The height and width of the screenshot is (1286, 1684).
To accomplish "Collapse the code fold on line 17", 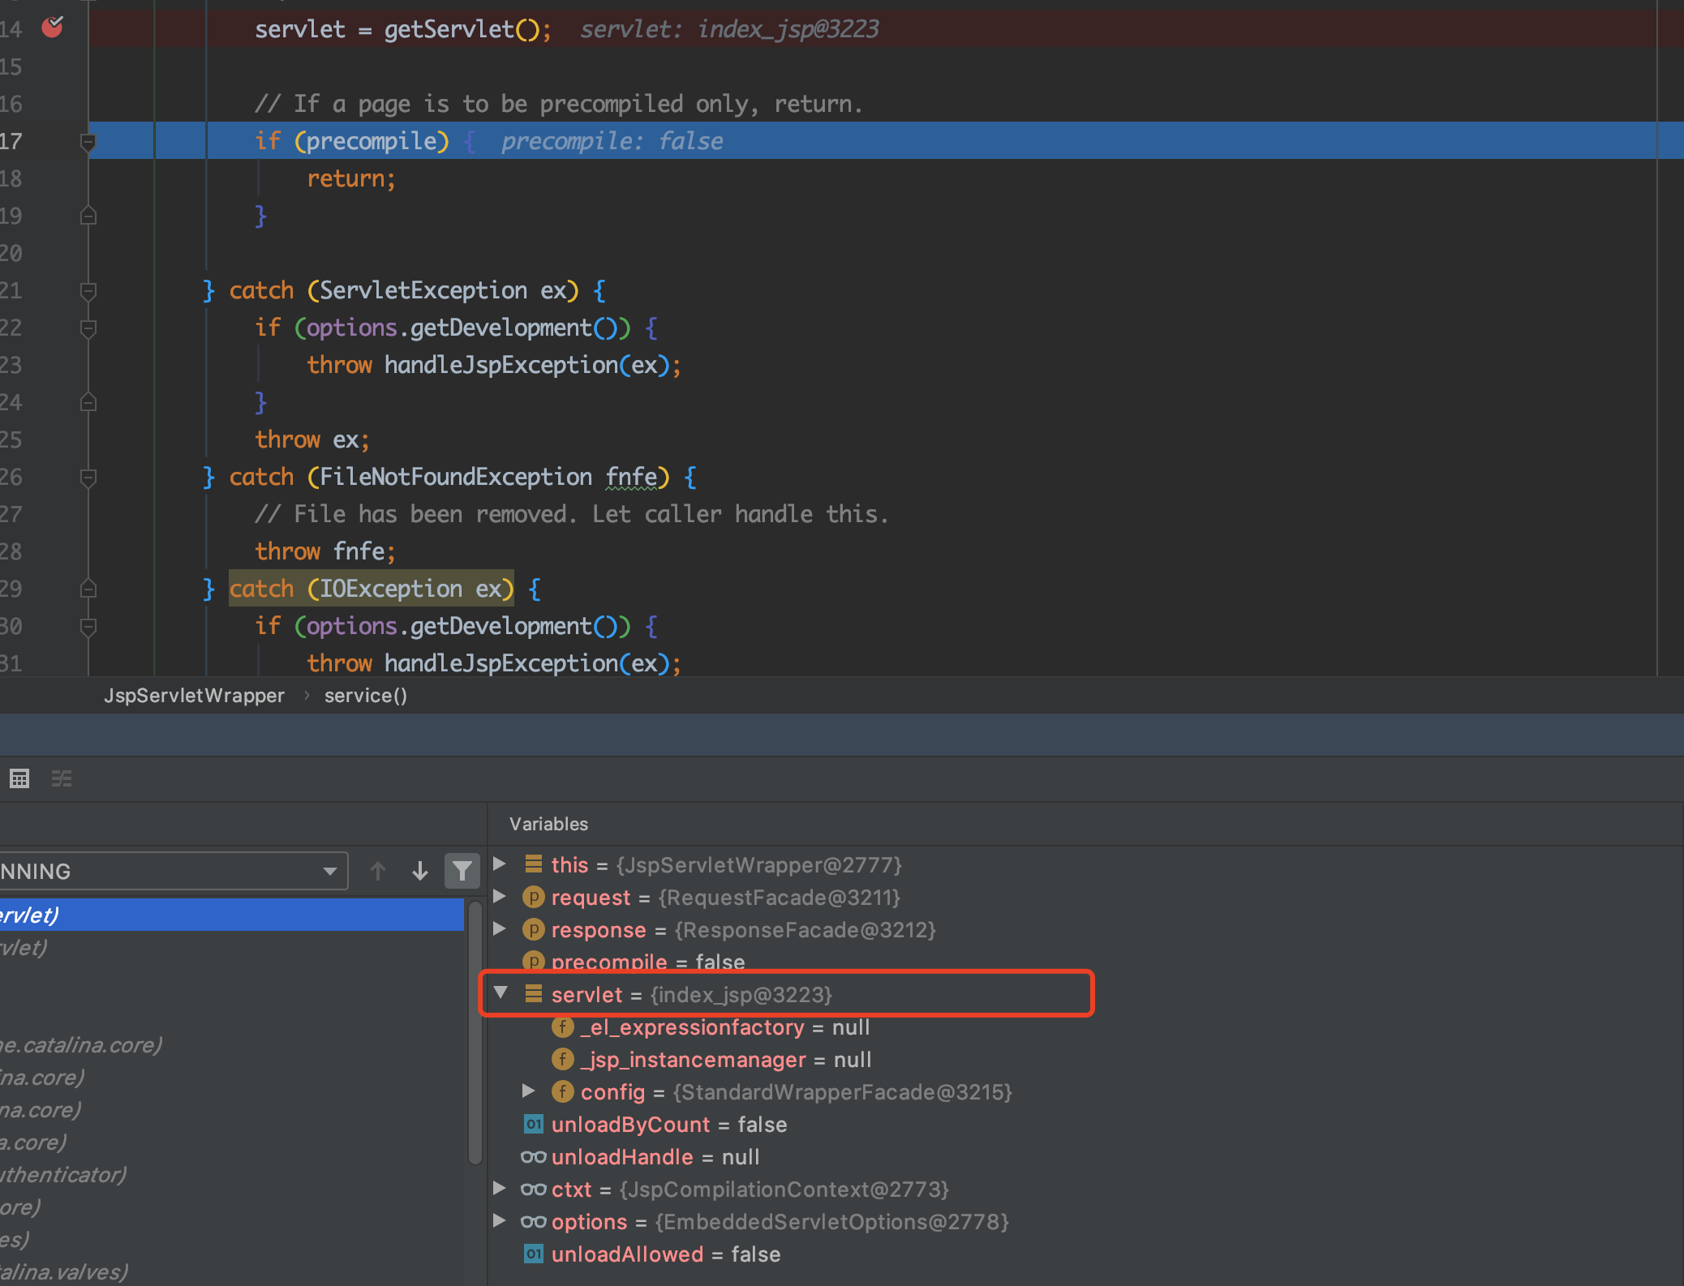I will [x=88, y=141].
